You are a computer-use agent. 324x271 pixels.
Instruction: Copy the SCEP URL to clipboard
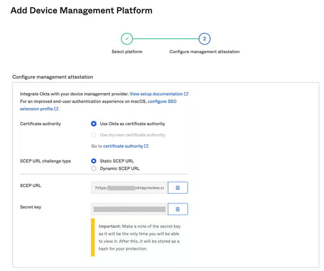(178, 188)
